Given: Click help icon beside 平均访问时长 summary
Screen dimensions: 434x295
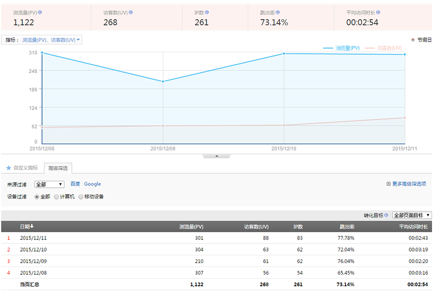Looking at the screenshot, I should (x=378, y=13).
